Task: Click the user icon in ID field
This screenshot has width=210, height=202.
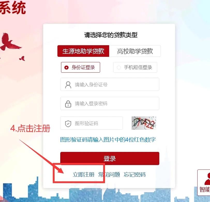Action: pos(68,85)
